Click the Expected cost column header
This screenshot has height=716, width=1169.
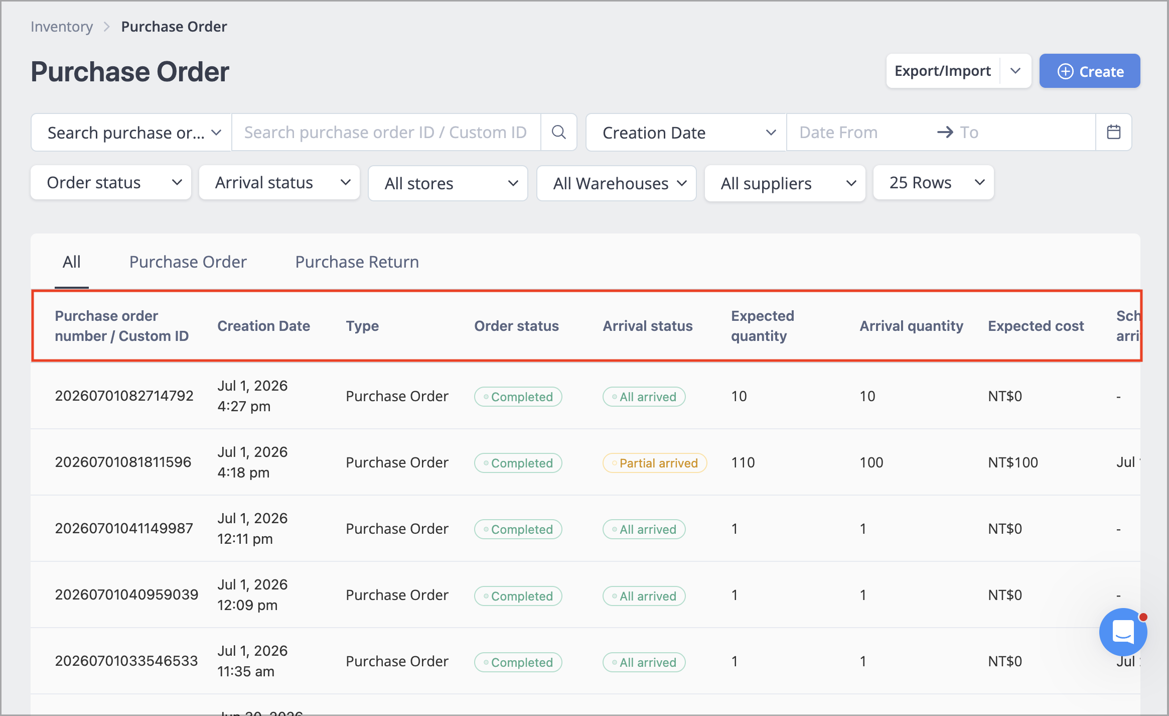pyautogui.click(x=1036, y=326)
